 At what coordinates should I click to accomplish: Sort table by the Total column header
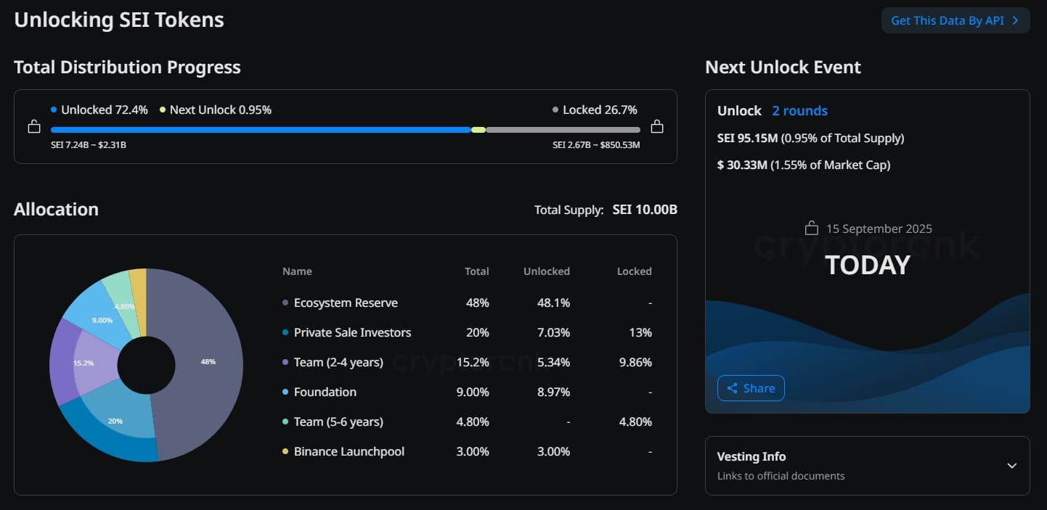tap(476, 271)
